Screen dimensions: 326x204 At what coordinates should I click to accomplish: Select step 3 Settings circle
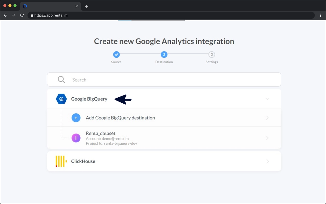tap(212, 54)
